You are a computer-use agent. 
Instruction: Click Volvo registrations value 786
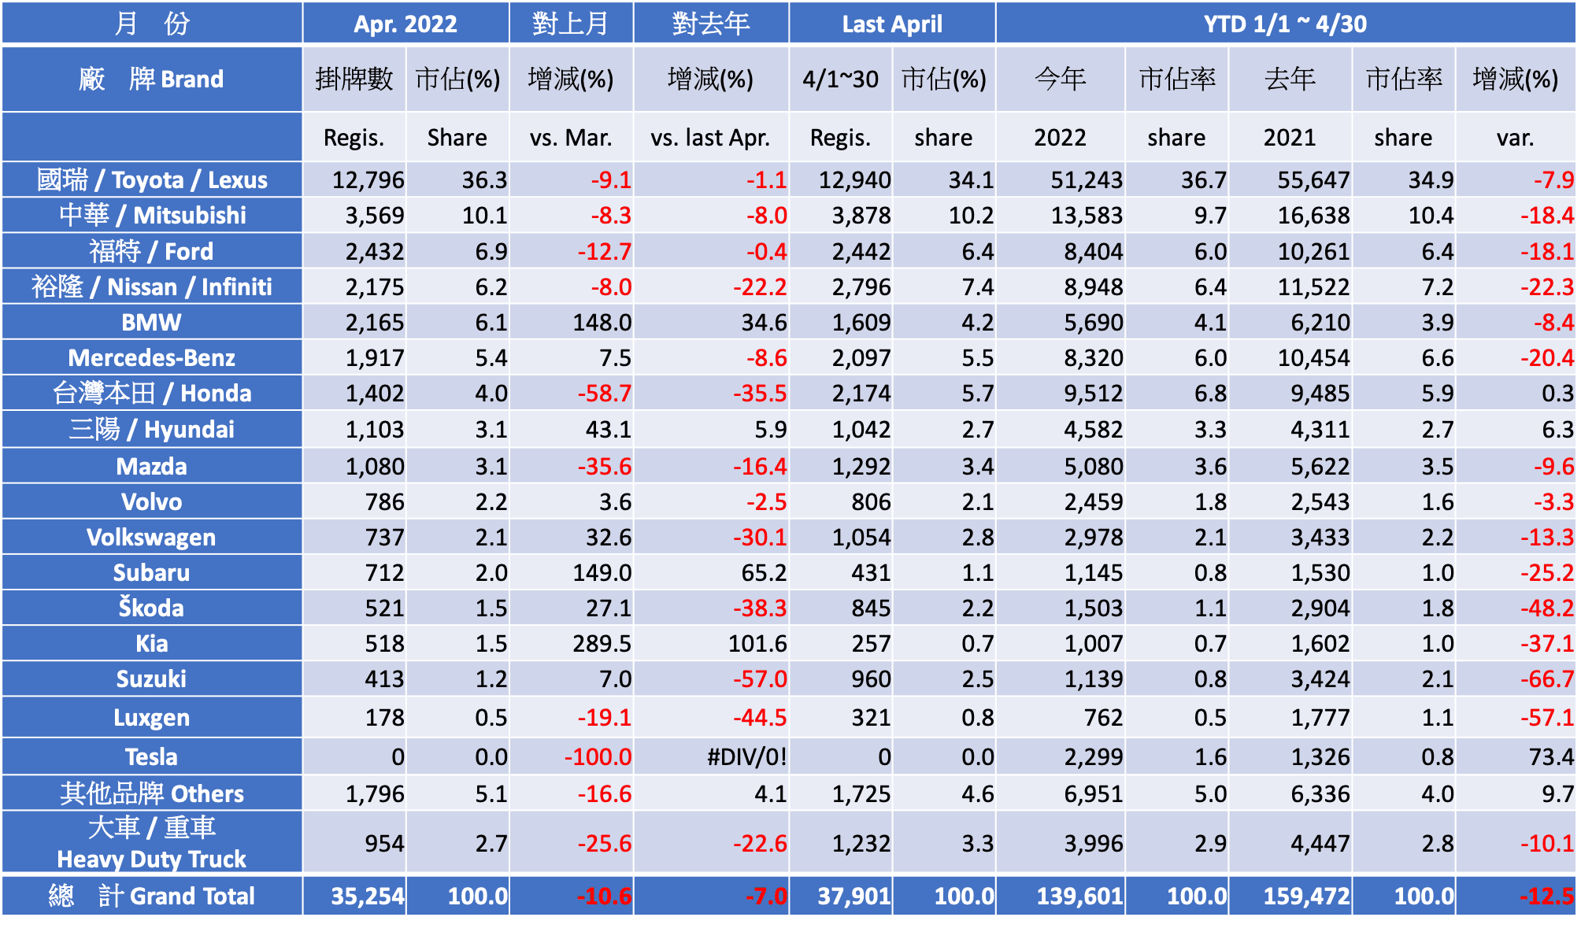(385, 502)
